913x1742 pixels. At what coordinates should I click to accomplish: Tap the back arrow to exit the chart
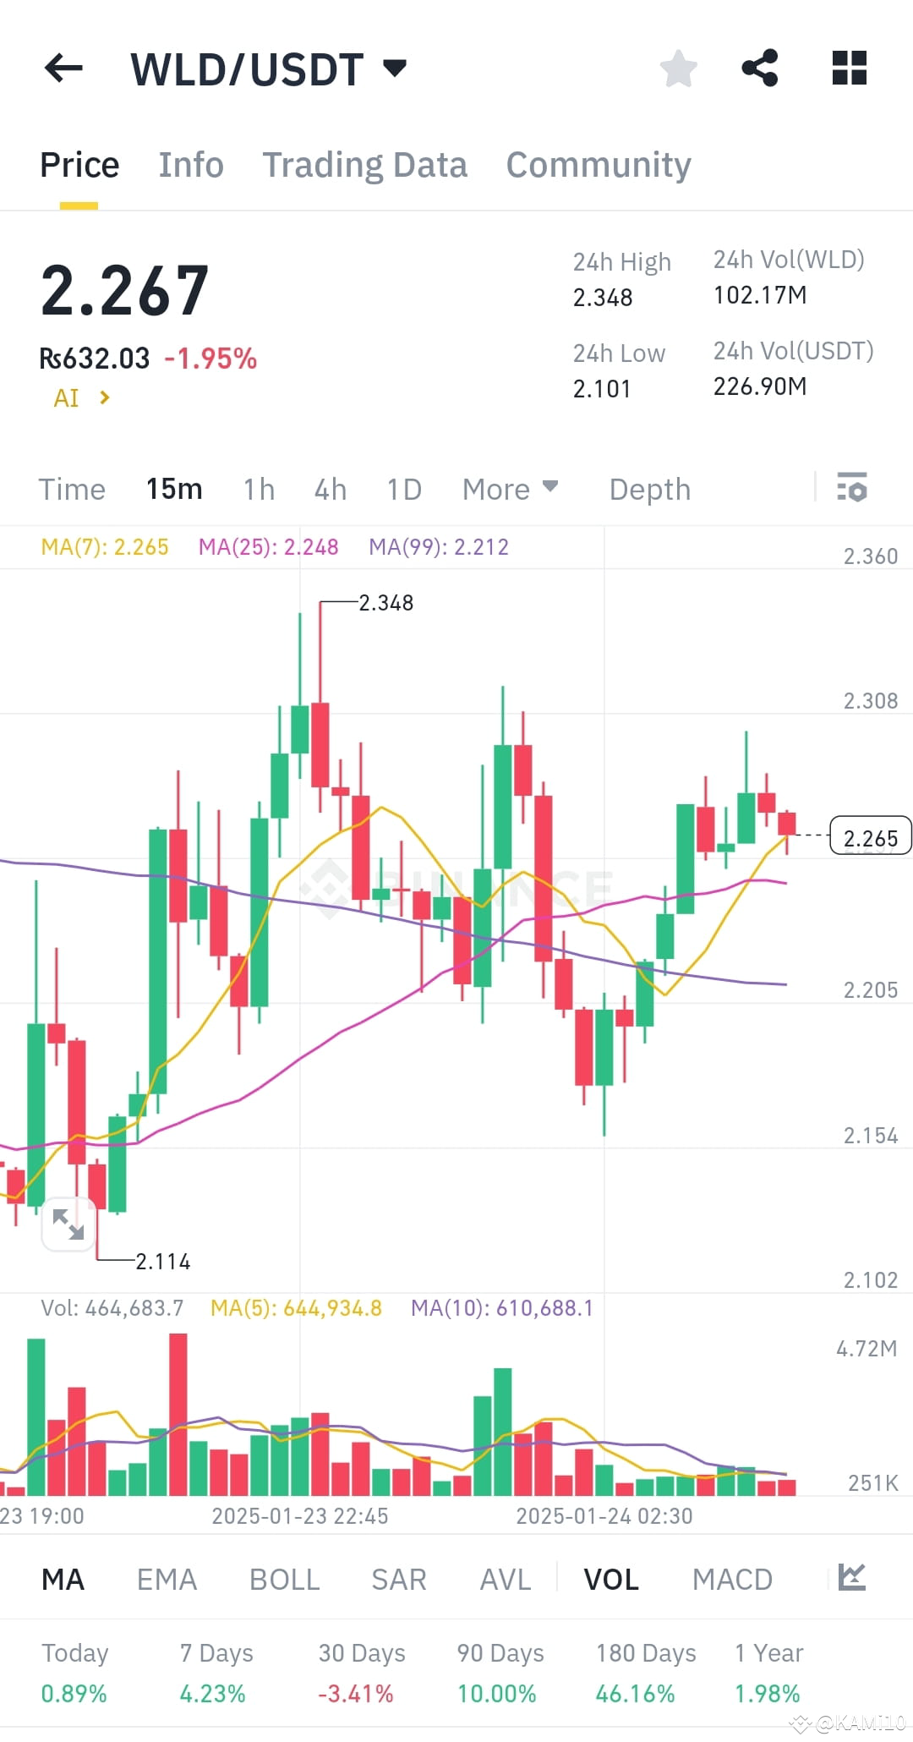[63, 68]
